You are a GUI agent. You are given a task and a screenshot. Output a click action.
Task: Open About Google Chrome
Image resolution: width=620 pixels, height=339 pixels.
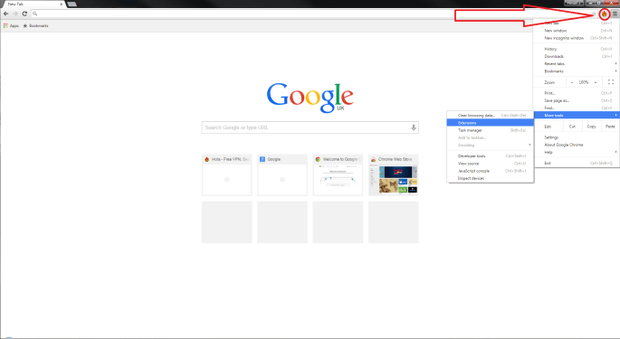[x=577, y=145]
